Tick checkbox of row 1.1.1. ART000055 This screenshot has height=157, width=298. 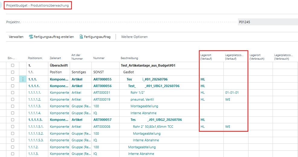13,79
